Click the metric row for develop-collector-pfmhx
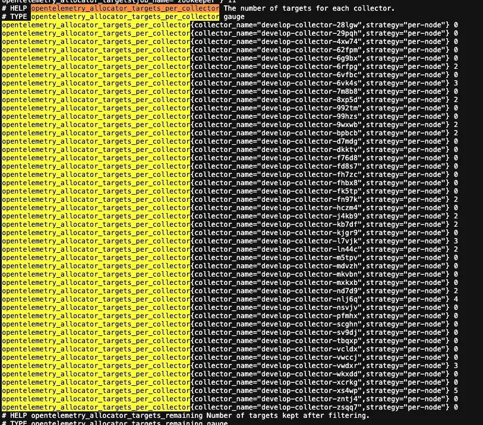This screenshot has width=483, height=425. pyautogui.click(x=230, y=316)
